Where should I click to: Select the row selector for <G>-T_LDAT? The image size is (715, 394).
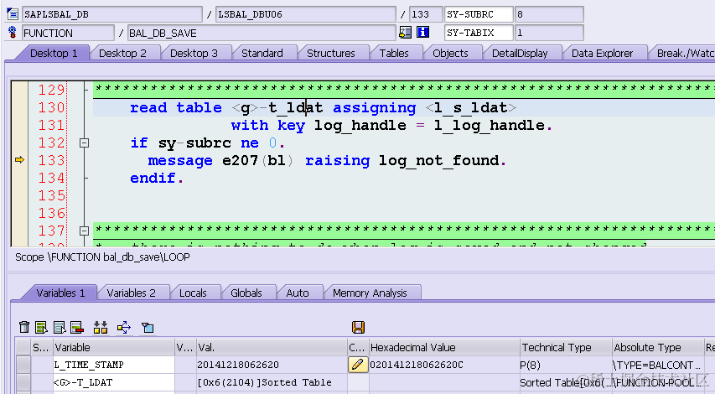pyautogui.click(x=23, y=382)
